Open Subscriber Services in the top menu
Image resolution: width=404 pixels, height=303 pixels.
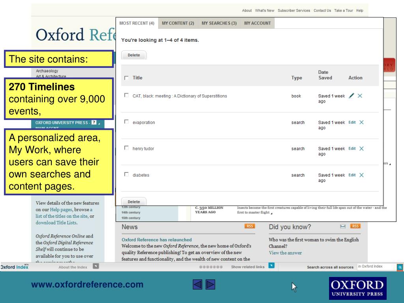(294, 11)
